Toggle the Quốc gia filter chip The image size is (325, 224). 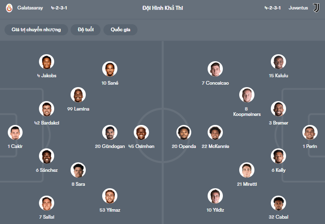click(121, 30)
